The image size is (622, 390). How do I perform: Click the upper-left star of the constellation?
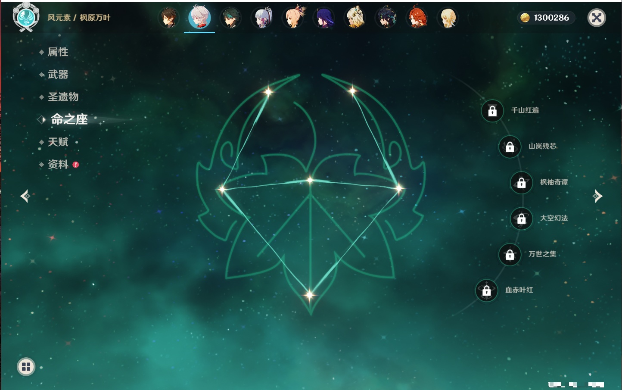pos(268,91)
